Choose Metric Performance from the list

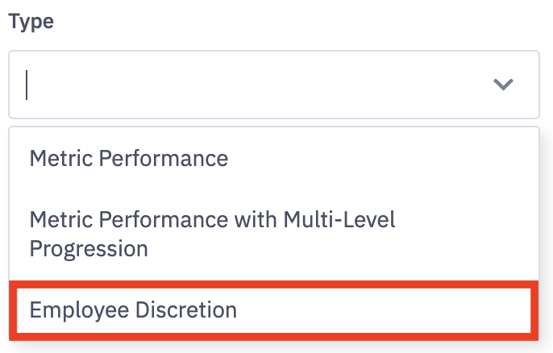click(x=129, y=158)
